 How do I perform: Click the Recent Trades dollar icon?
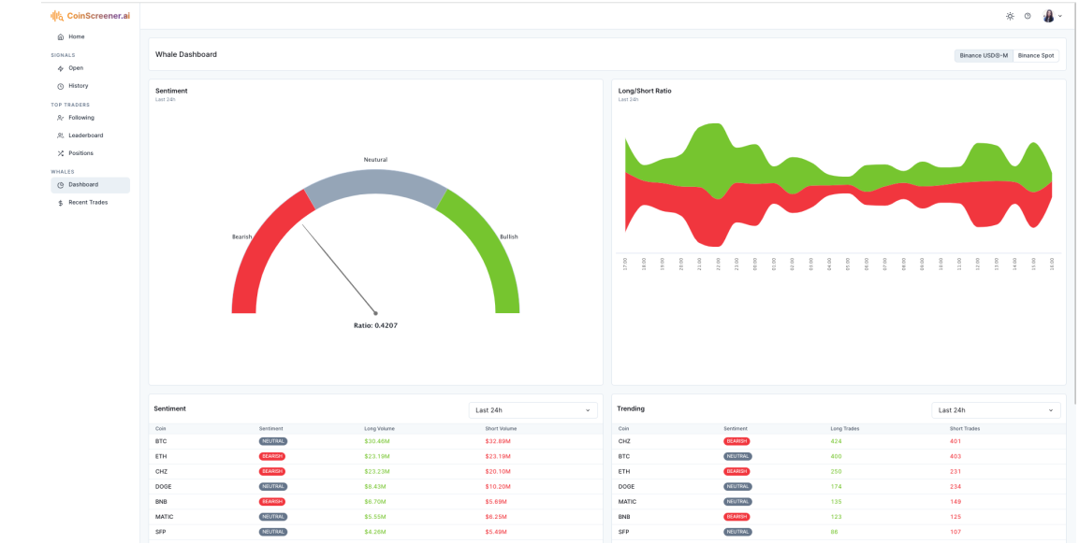click(x=61, y=204)
